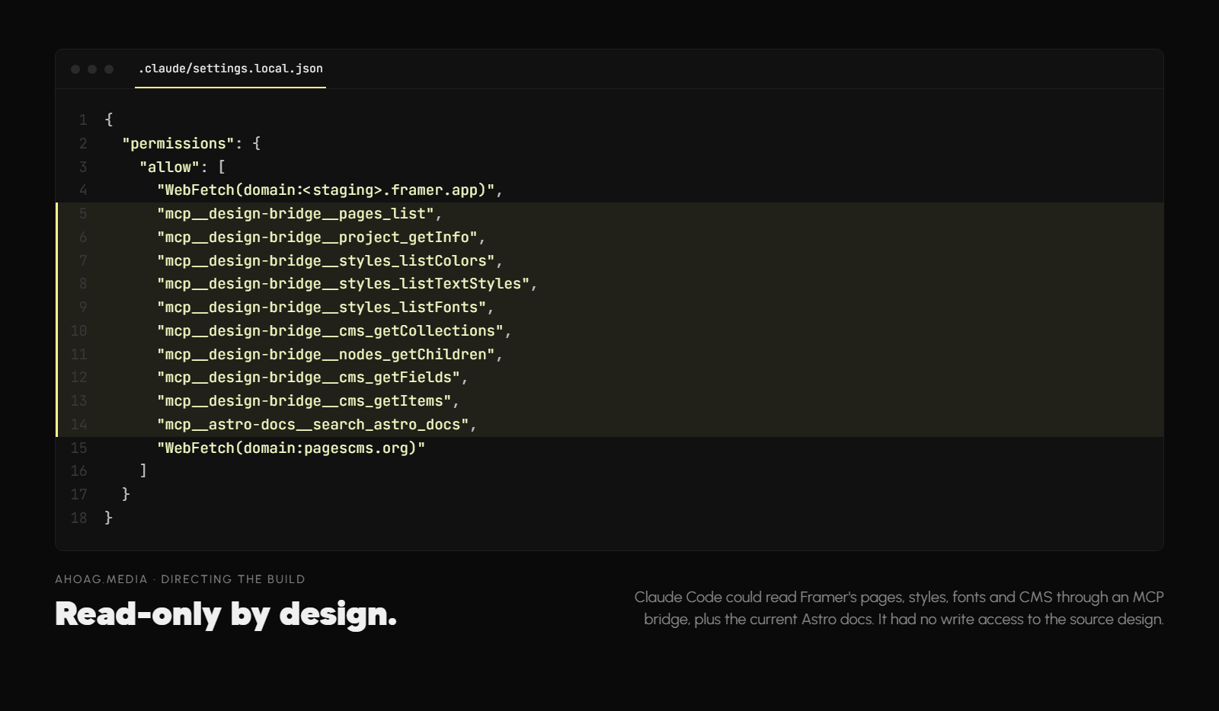Click the closing square bracket on line 16

pos(143,471)
